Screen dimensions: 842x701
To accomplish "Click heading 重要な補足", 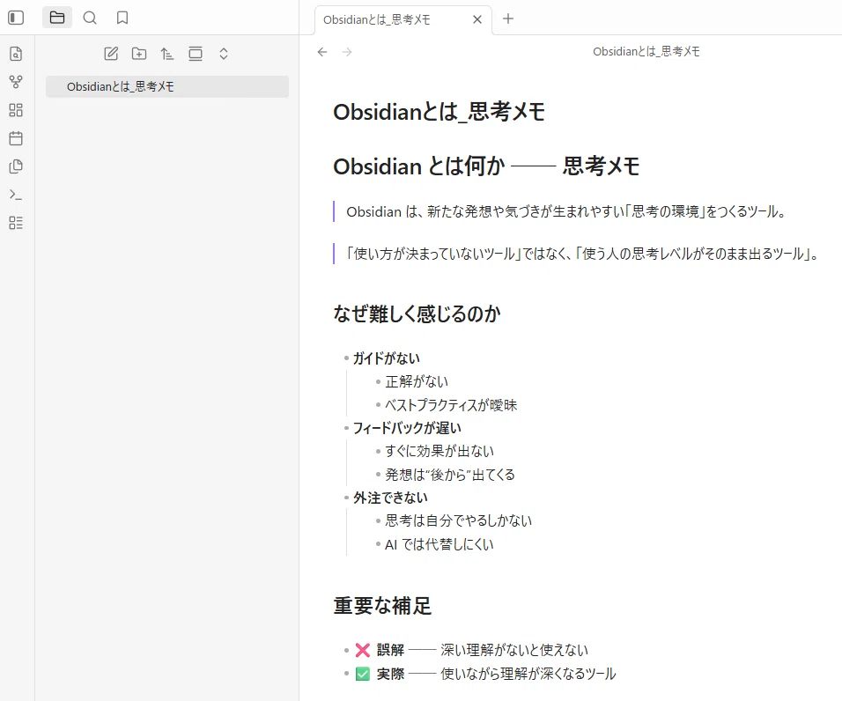I will click(382, 606).
